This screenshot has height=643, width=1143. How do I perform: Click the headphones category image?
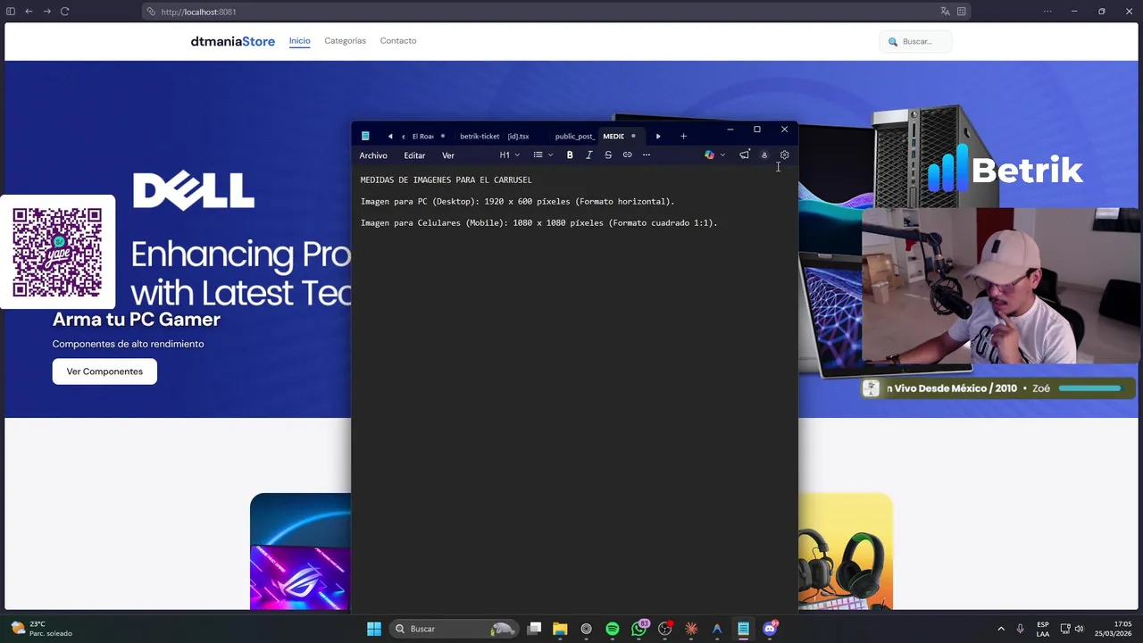845,551
